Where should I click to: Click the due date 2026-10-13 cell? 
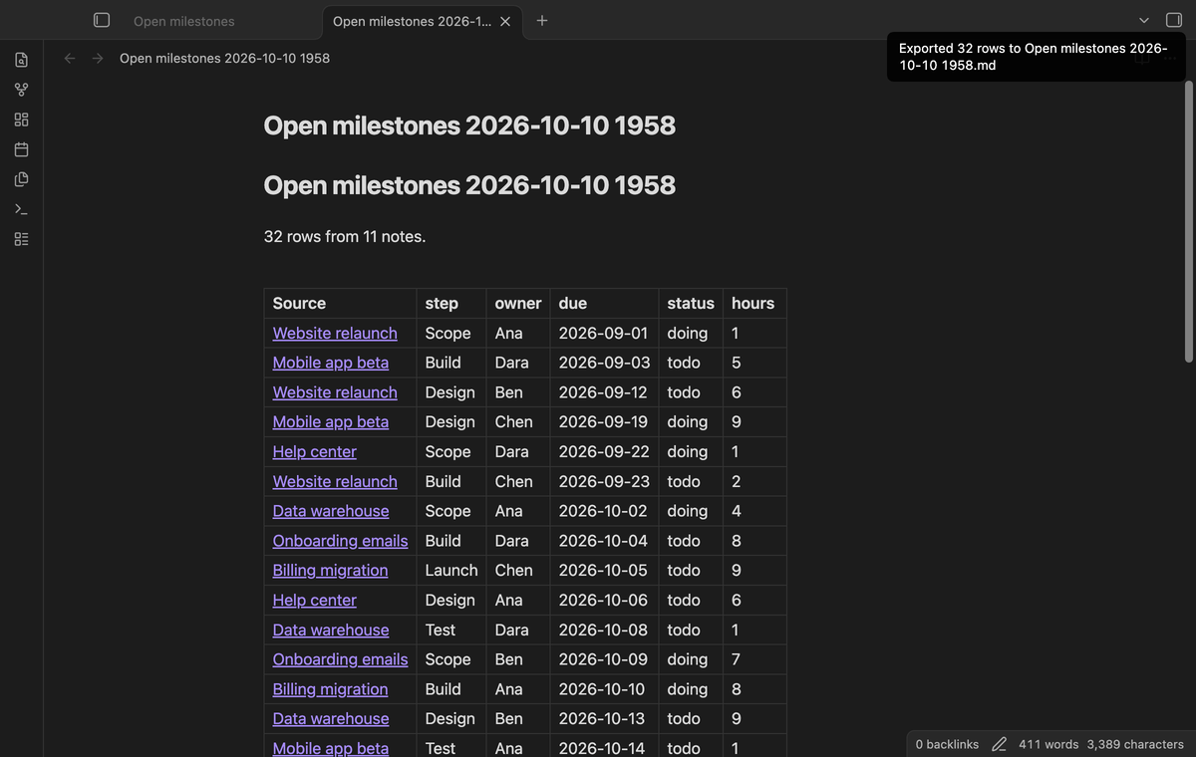(602, 719)
